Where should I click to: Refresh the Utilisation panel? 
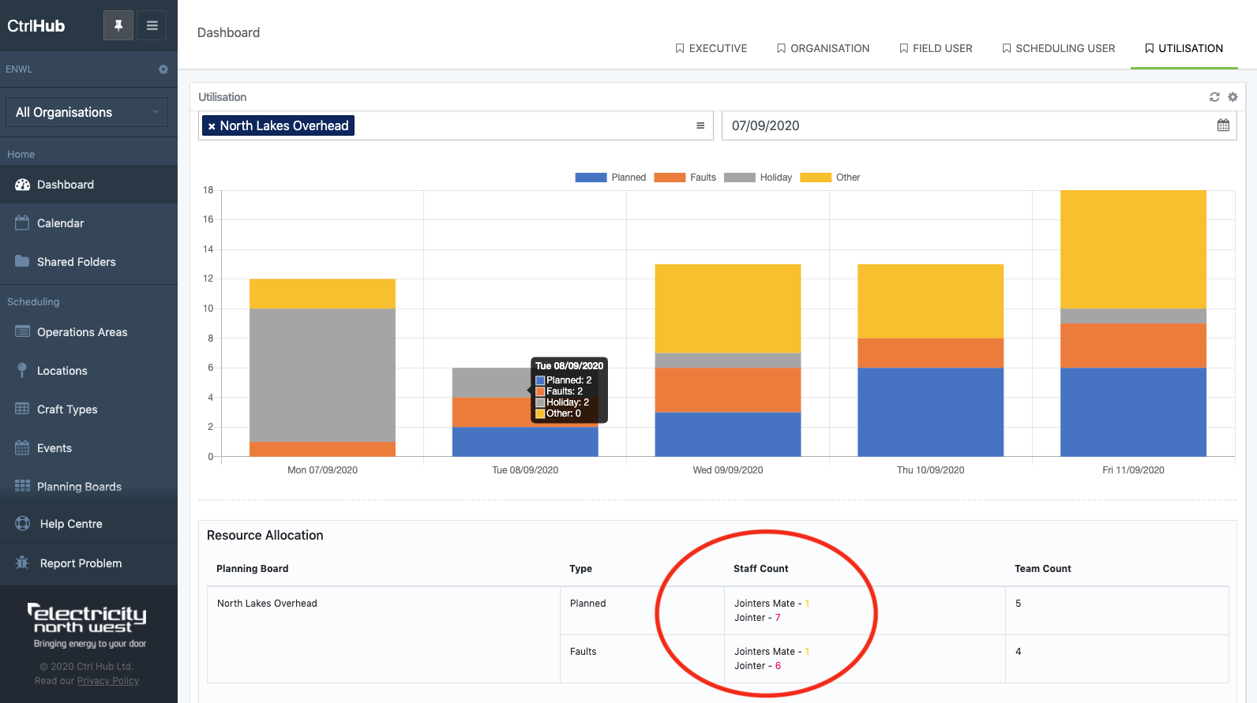[1214, 97]
